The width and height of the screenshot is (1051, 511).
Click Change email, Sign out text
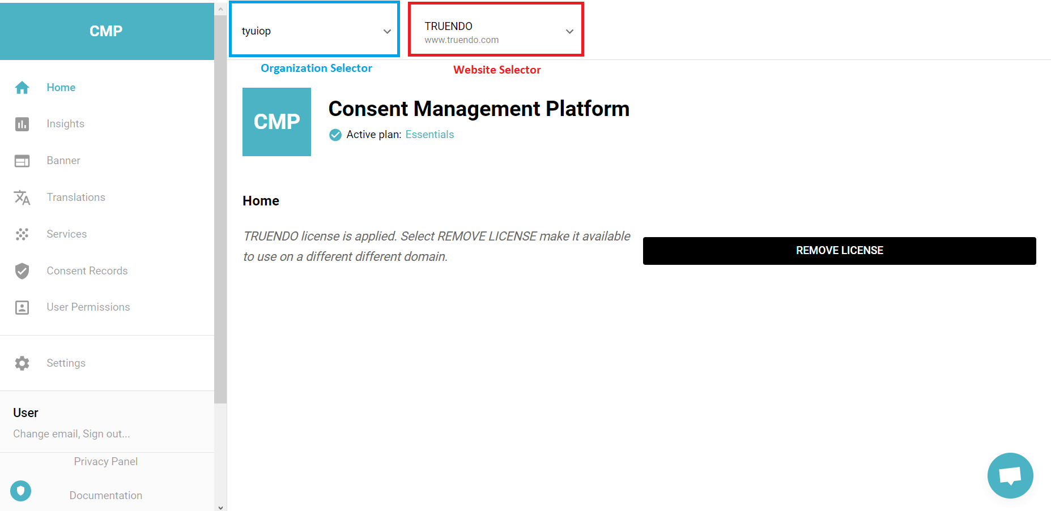pos(71,434)
